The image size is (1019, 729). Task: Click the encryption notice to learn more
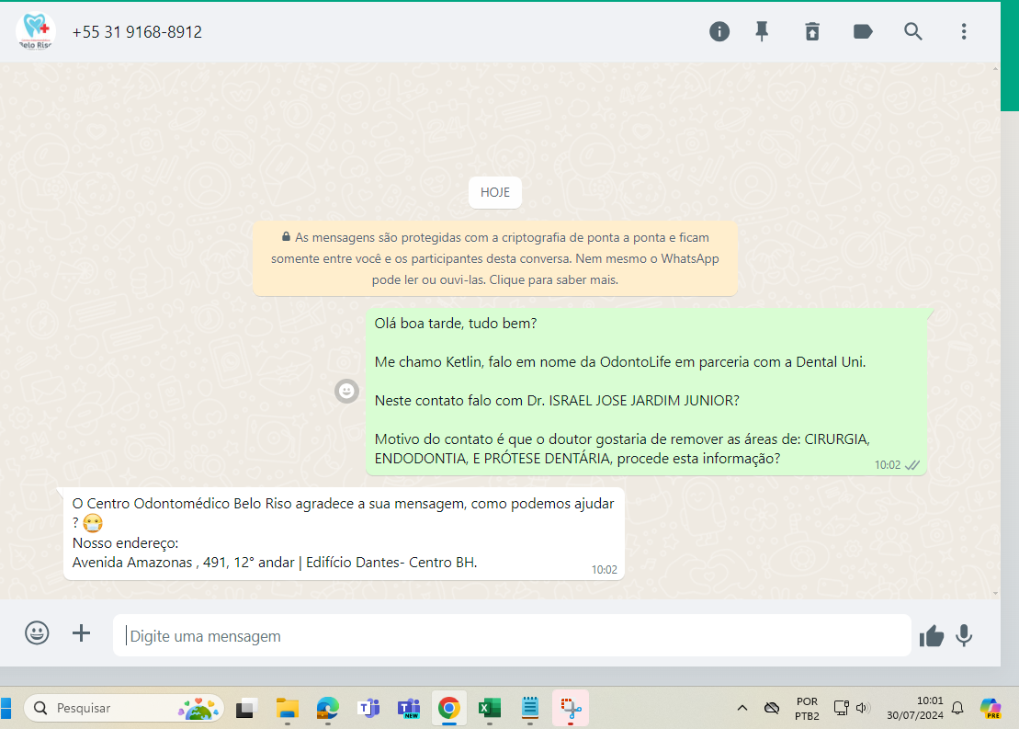click(x=494, y=258)
